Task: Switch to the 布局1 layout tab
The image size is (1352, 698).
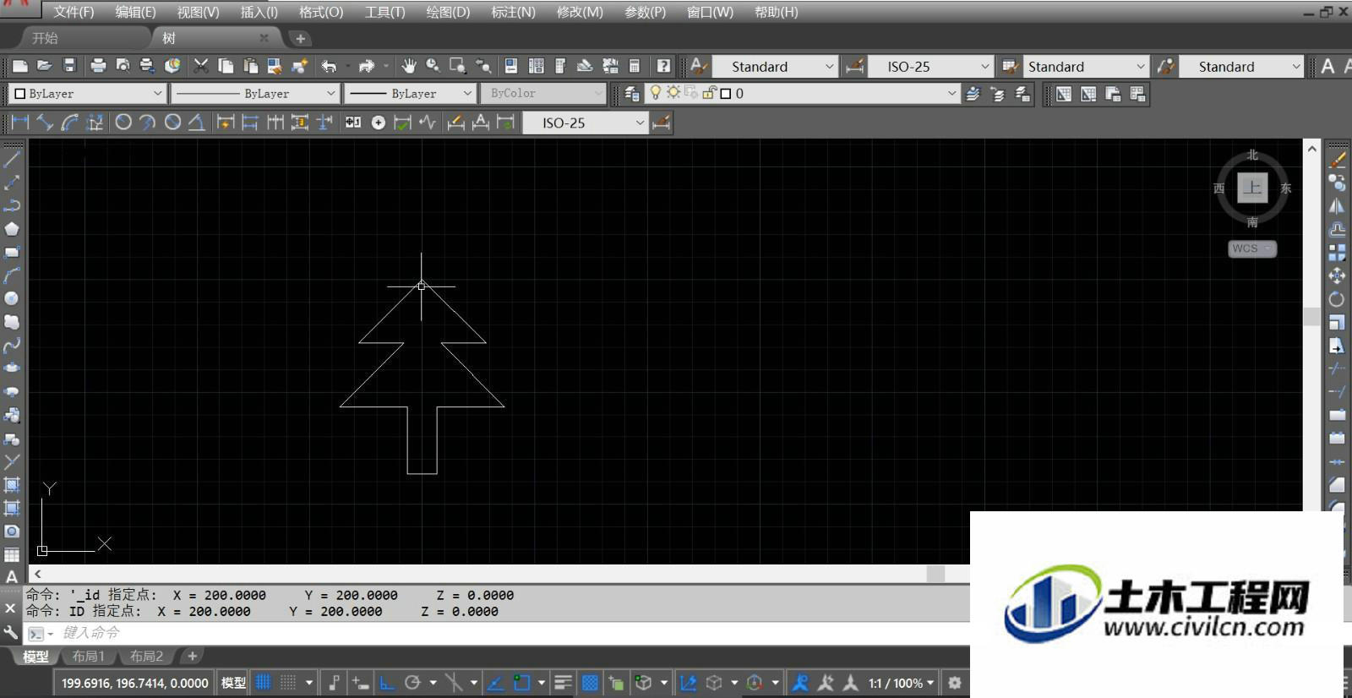Action: (x=88, y=657)
